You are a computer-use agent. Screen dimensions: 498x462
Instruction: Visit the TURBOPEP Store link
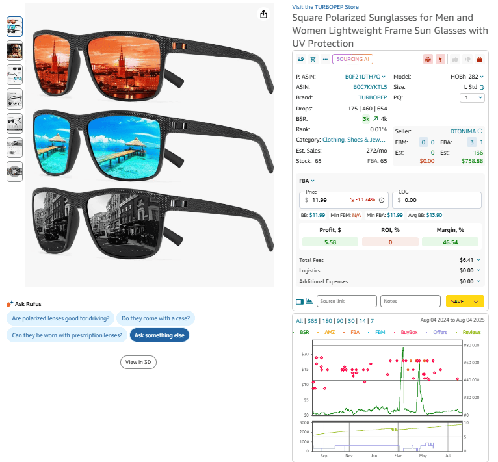pyautogui.click(x=325, y=7)
